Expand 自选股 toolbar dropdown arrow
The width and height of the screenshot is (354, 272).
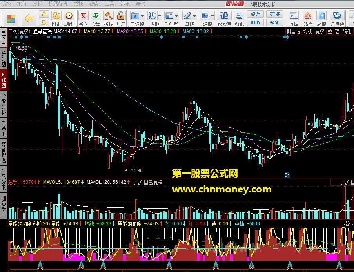142,16
